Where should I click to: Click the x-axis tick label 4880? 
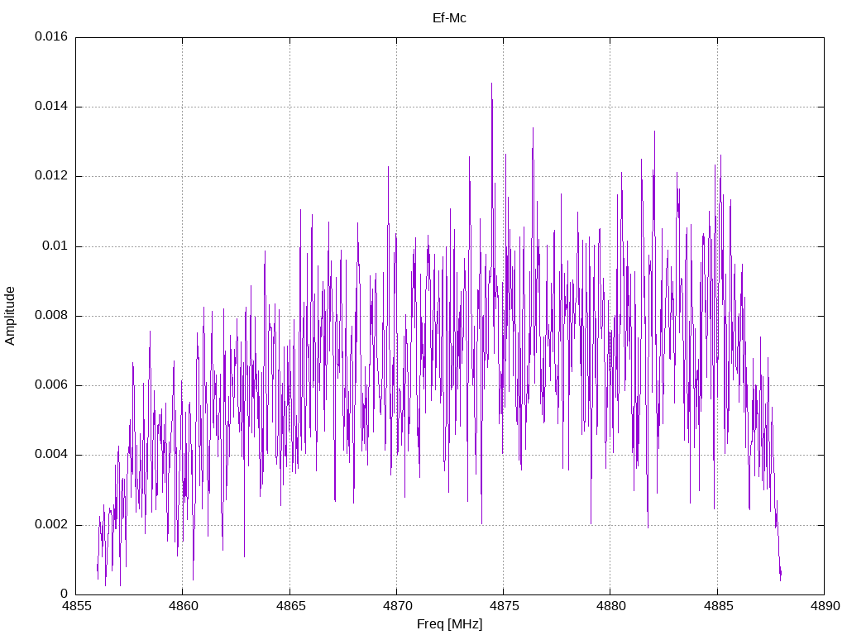[611, 606]
